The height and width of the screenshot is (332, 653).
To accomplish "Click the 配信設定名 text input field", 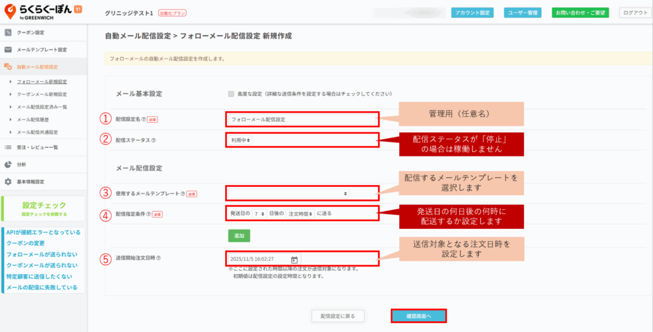I will pyautogui.click(x=302, y=119).
